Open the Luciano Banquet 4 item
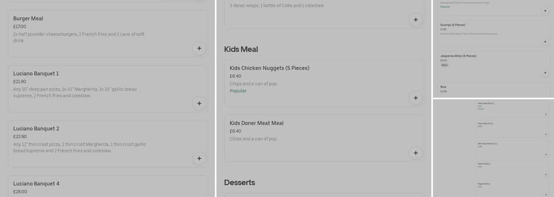Image resolution: width=554 pixels, height=197 pixels. tap(36, 184)
